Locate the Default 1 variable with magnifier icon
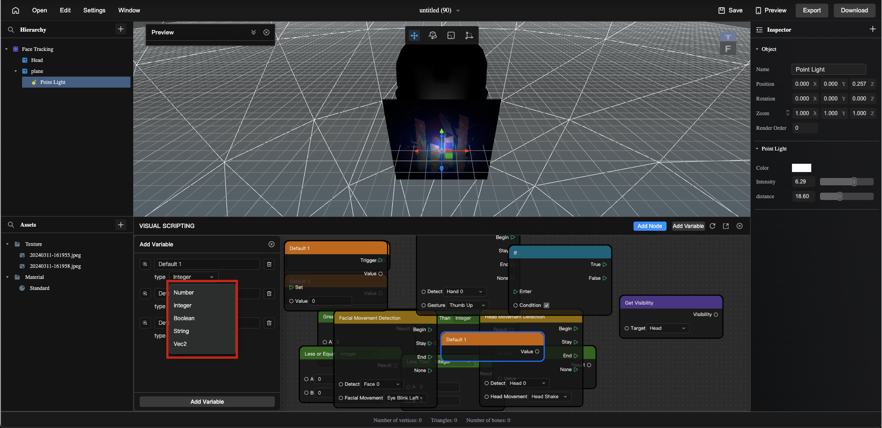Screen dimensions: 882x428 click(x=145, y=264)
